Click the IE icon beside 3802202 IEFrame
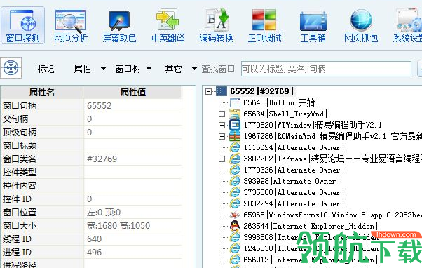422x268 pixels. pos(235,159)
